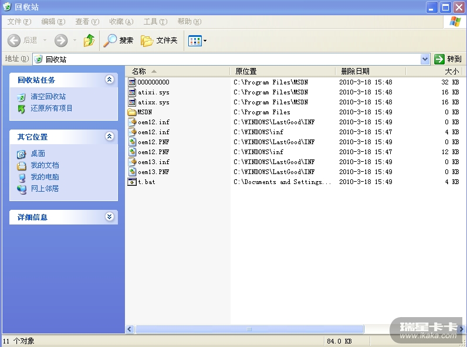This screenshot has height=347, width=467.
Task: Sort by Name (名称) column header
Action: click(178, 72)
